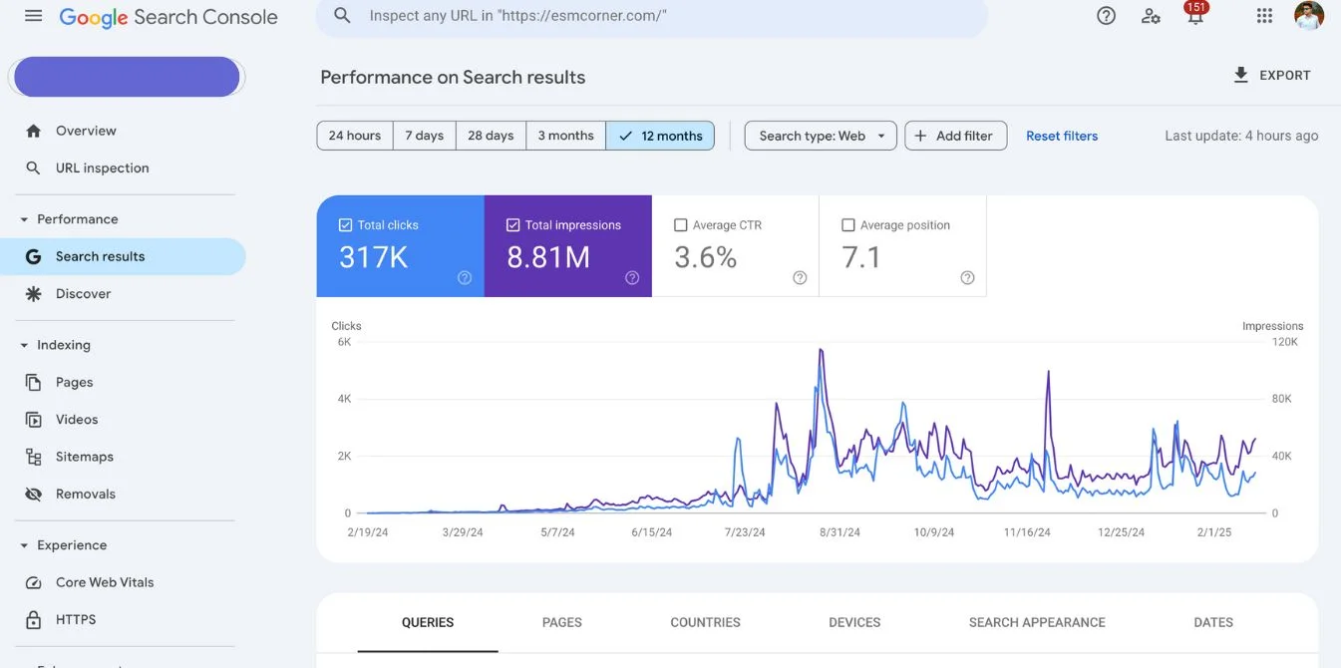Open the hamburger main menu
1341x668 pixels.
(x=33, y=16)
